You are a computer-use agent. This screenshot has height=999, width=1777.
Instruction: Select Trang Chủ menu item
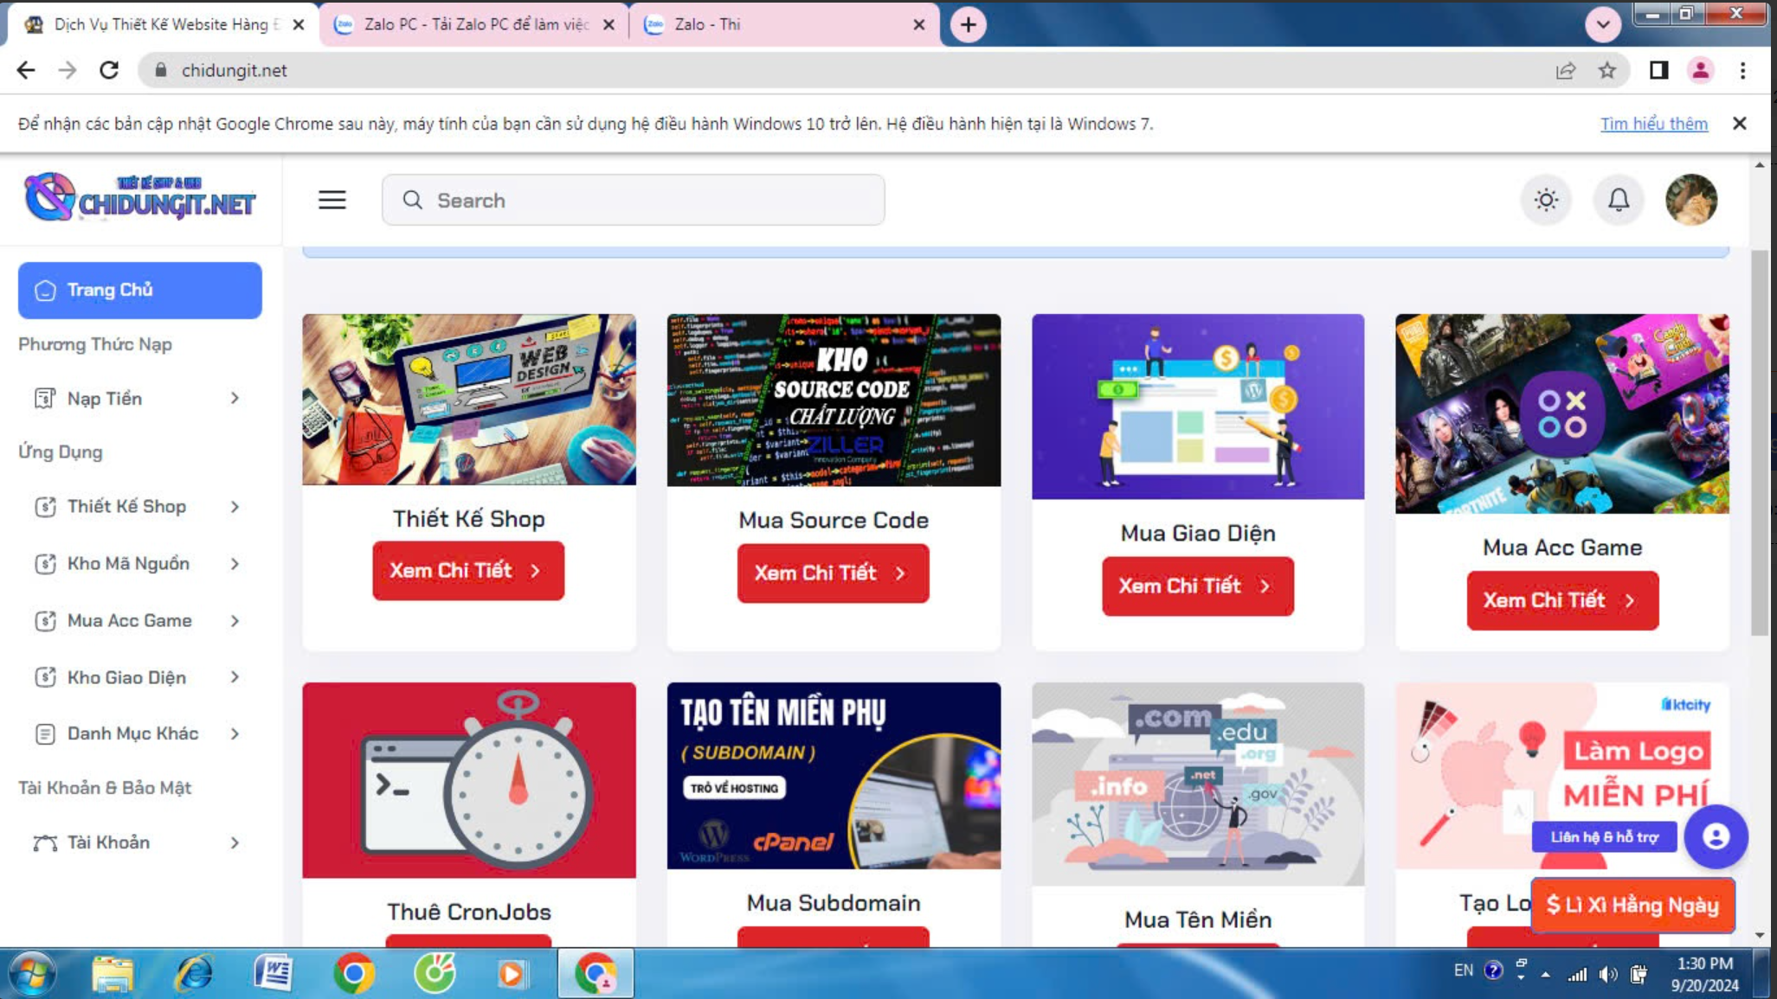(139, 290)
